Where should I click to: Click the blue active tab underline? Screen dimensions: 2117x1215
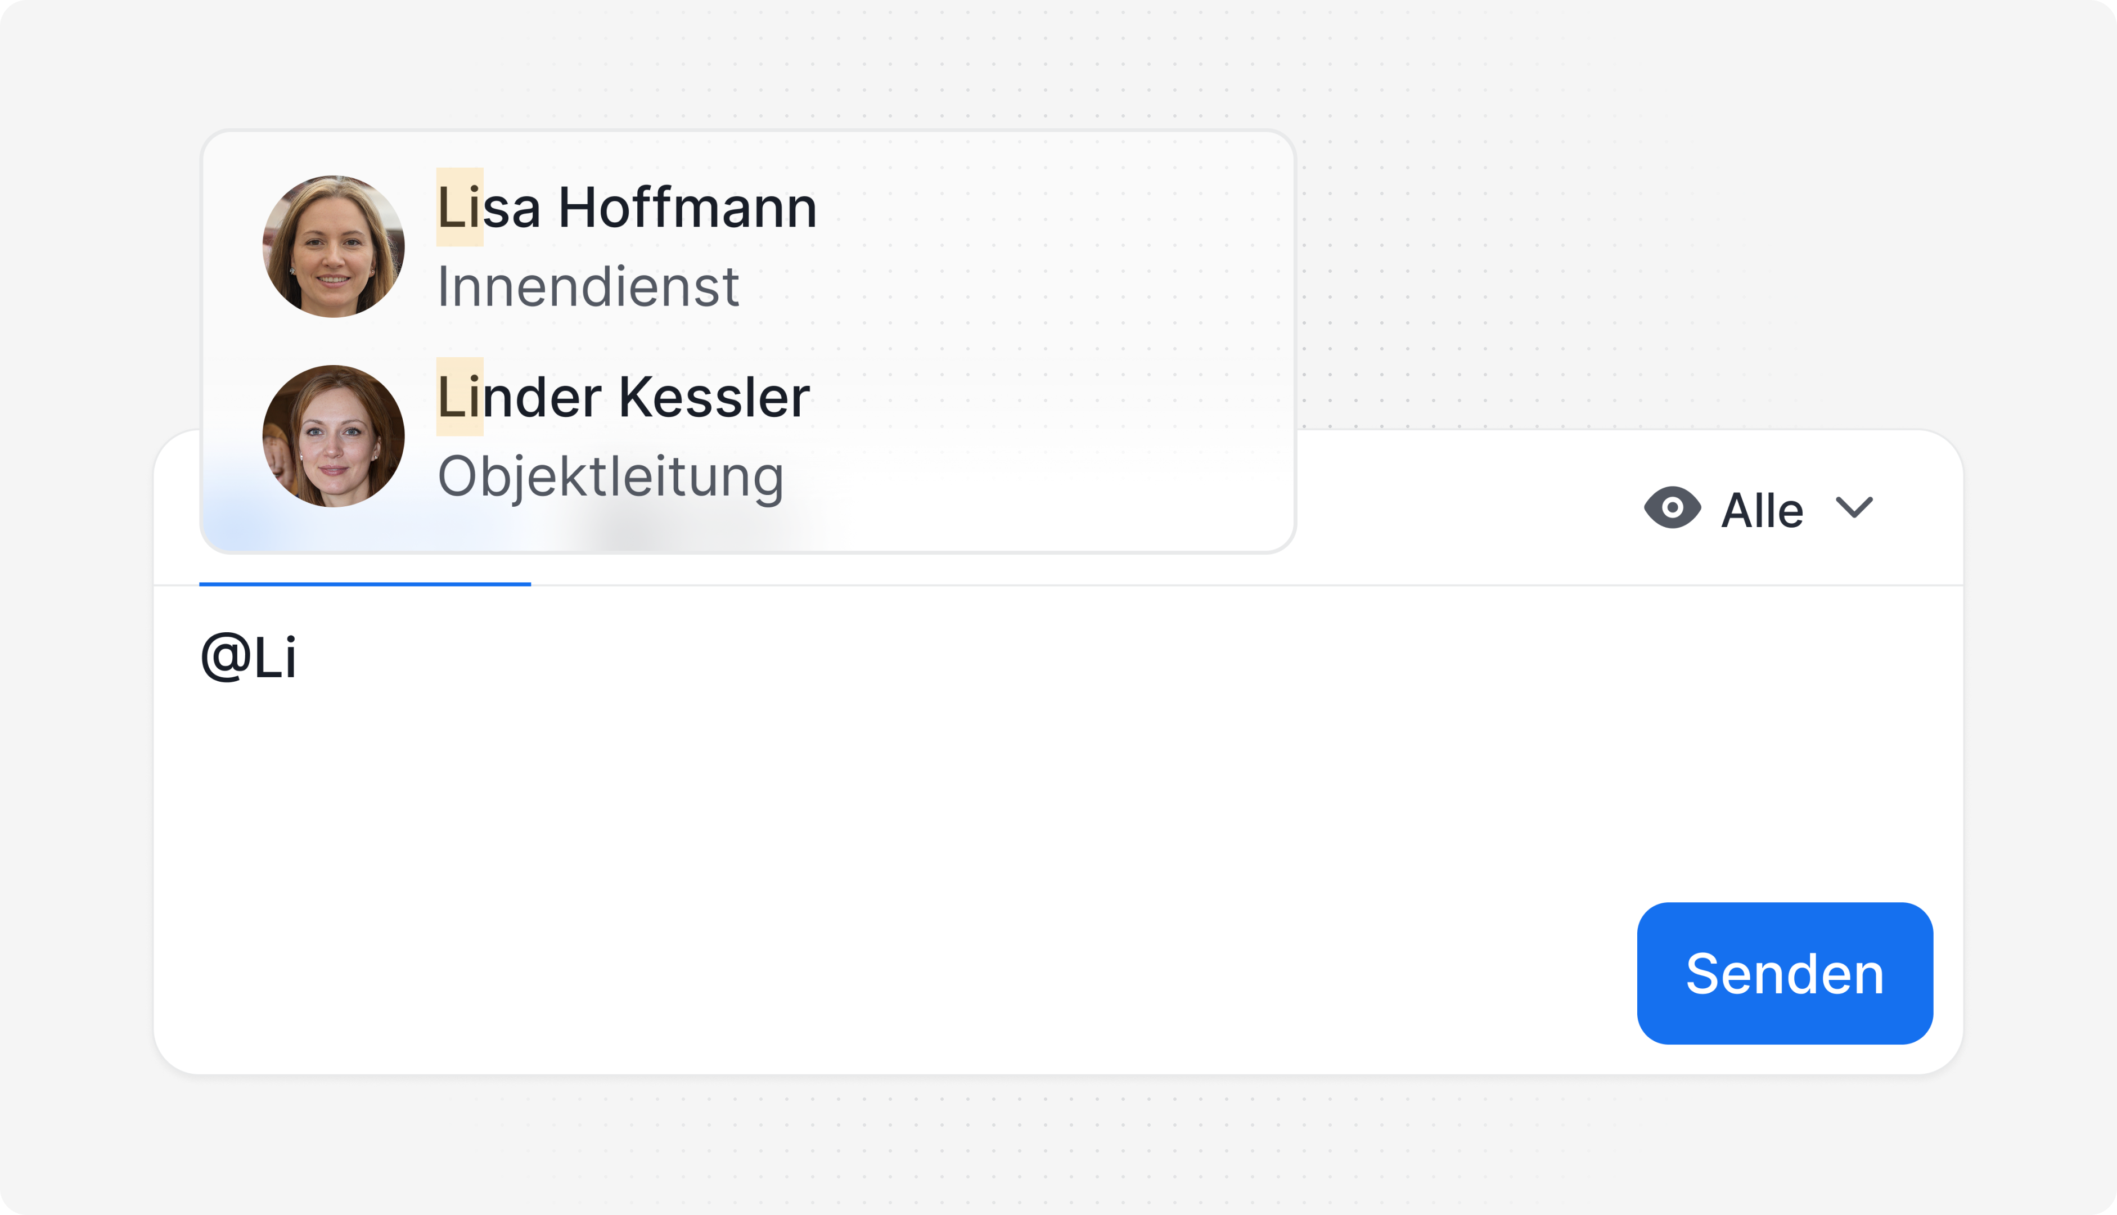click(364, 584)
